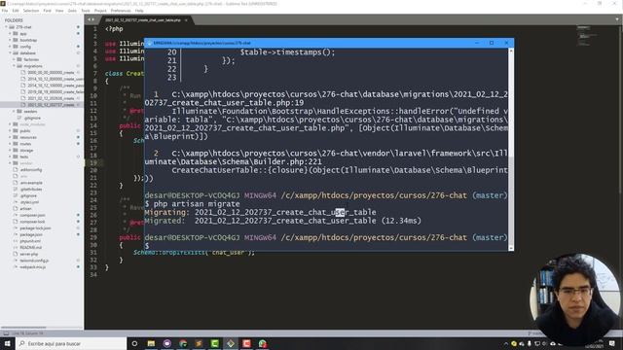
Task: Open composer.lock in sidebar
Action: click(32, 222)
